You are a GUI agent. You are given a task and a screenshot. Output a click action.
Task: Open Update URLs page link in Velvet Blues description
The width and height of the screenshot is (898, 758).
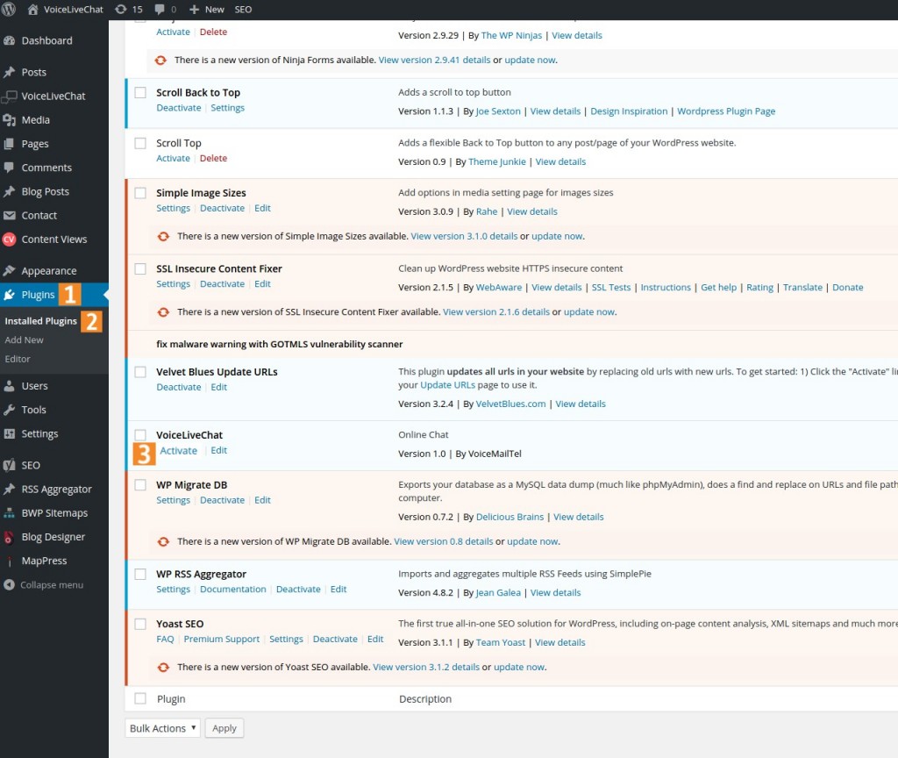click(x=448, y=385)
